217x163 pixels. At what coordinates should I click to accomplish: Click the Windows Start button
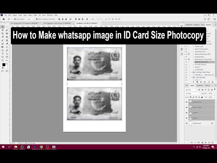[3, 147]
